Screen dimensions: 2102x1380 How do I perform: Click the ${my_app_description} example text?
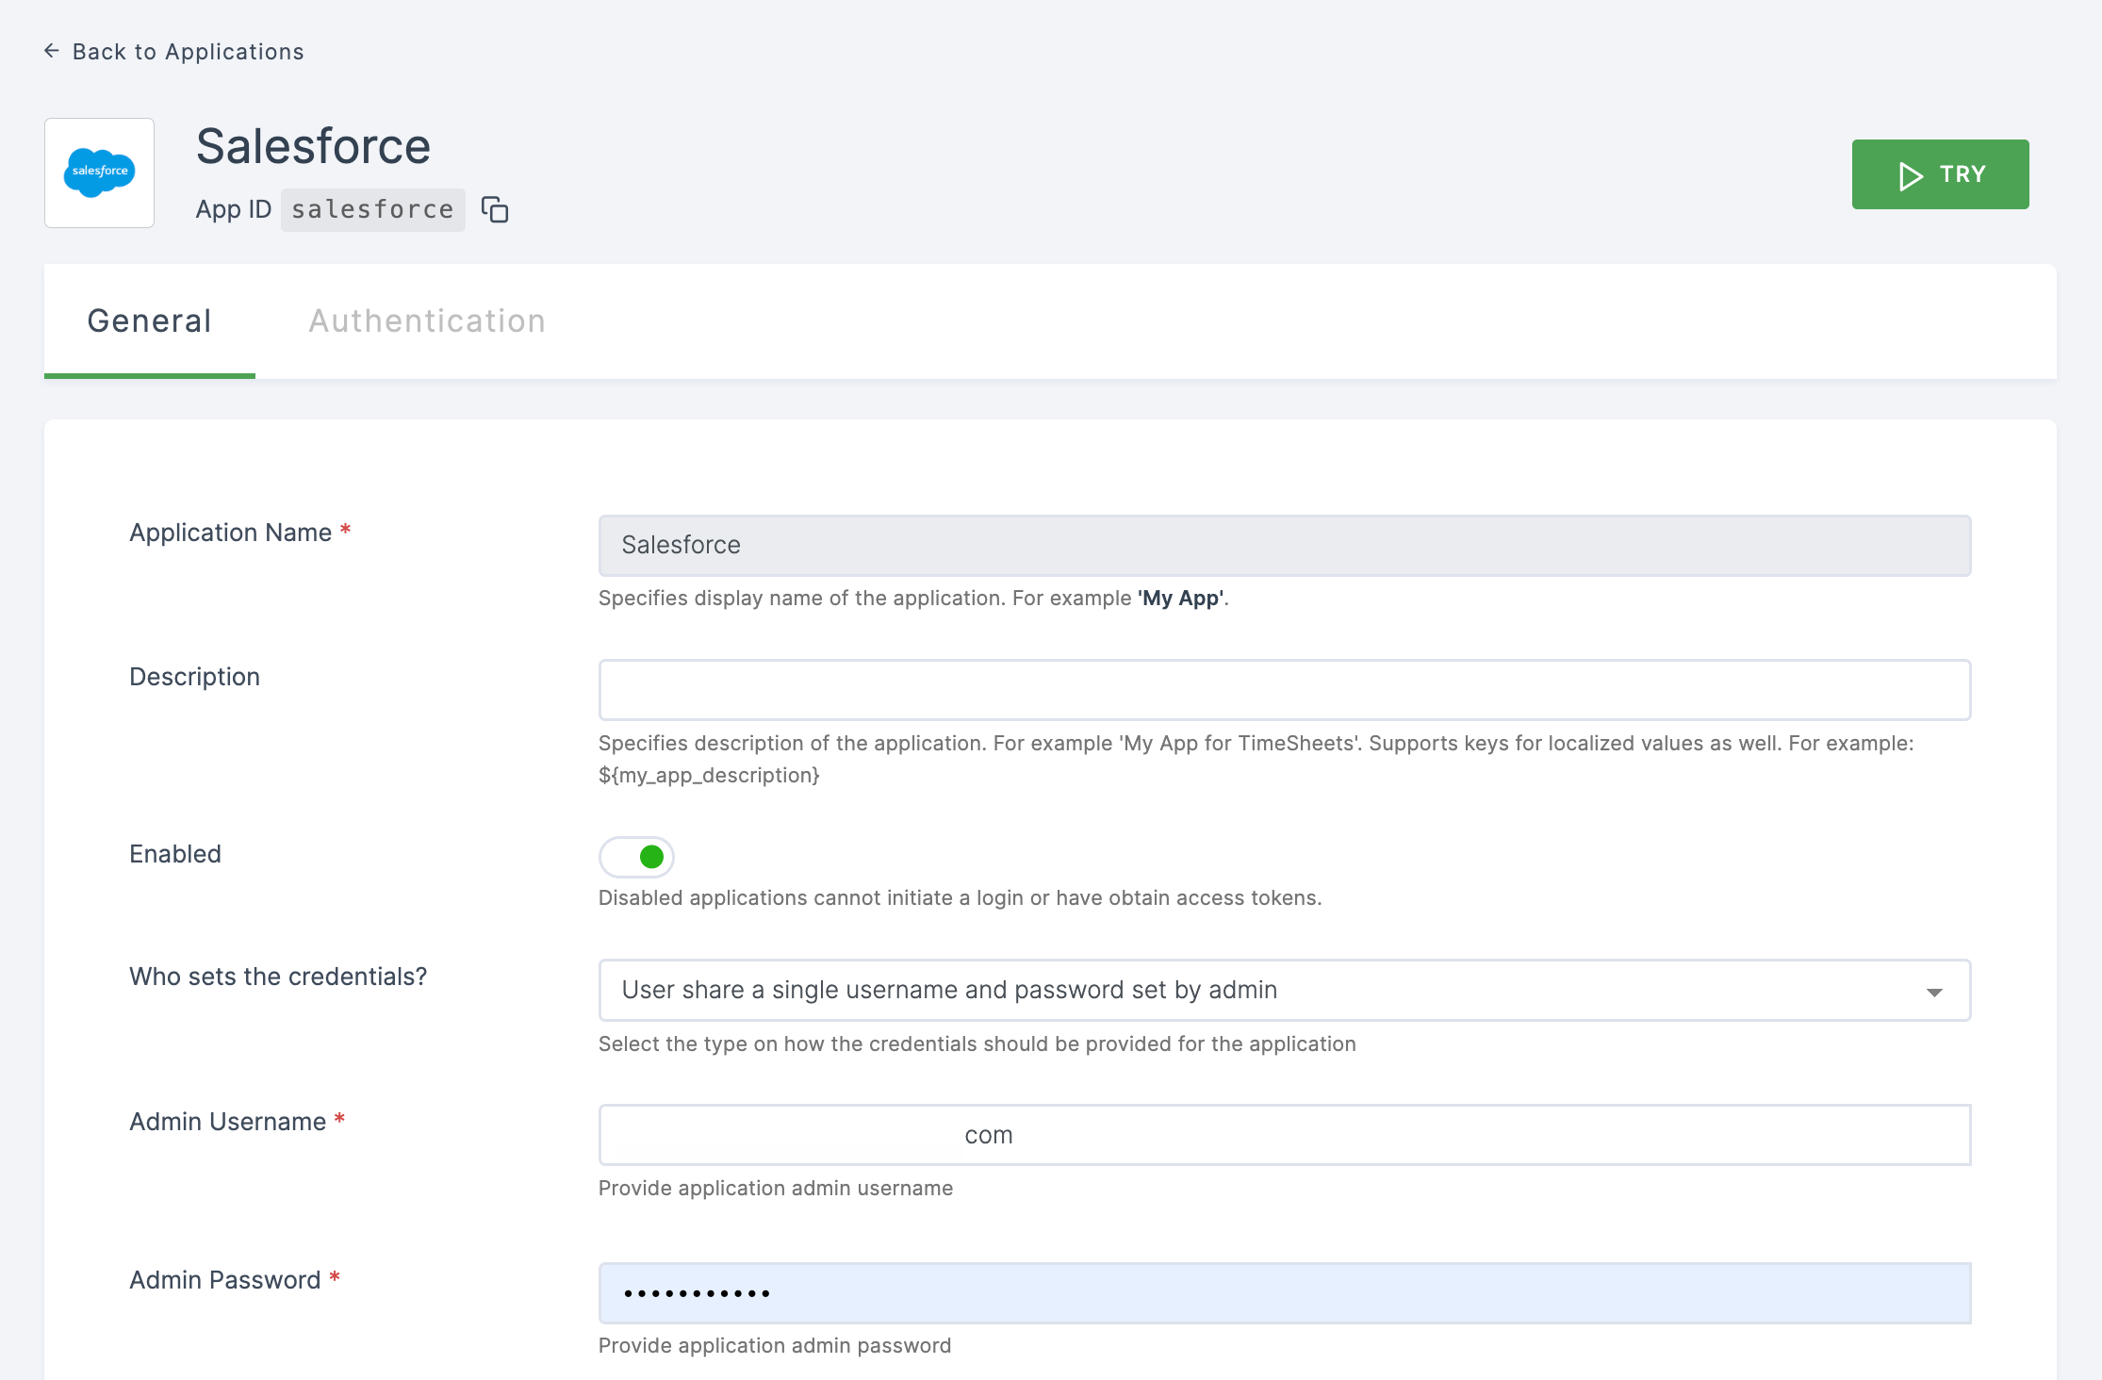709,775
